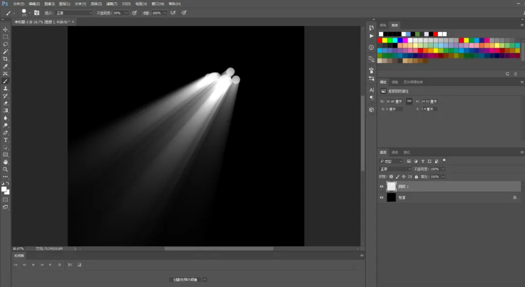Toggle lock transparent pixels

click(x=391, y=177)
